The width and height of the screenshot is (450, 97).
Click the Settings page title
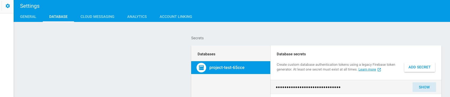click(30, 6)
